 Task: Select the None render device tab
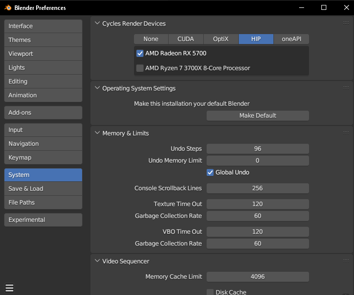point(151,39)
